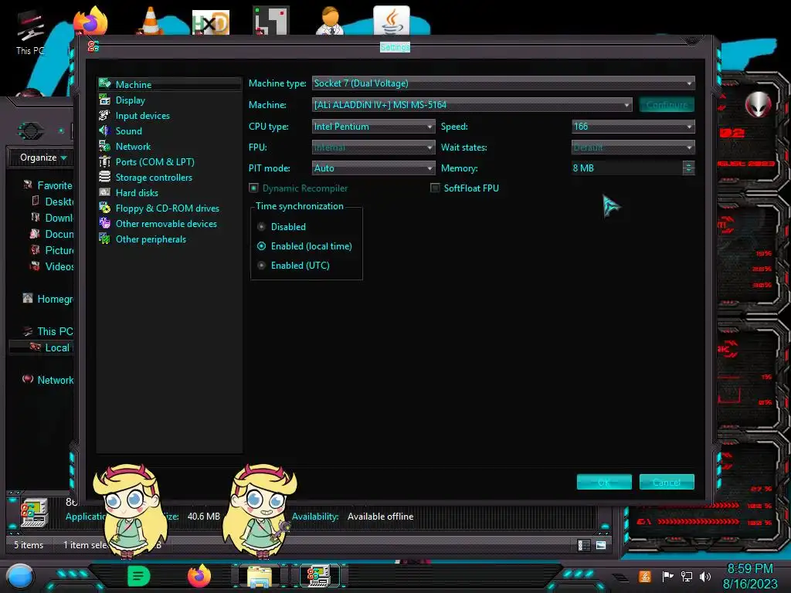Open the Hard disks icon
Image resolution: width=791 pixels, height=593 pixels.
coord(105,192)
